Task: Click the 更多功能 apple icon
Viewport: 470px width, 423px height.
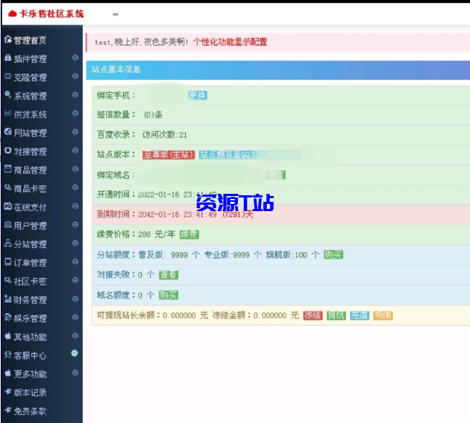Action: (x=8, y=373)
